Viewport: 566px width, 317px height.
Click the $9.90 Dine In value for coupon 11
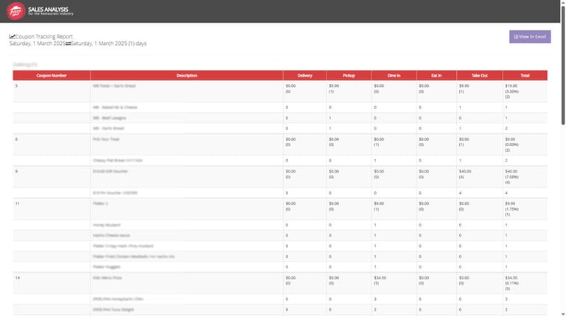tap(394, 209)
